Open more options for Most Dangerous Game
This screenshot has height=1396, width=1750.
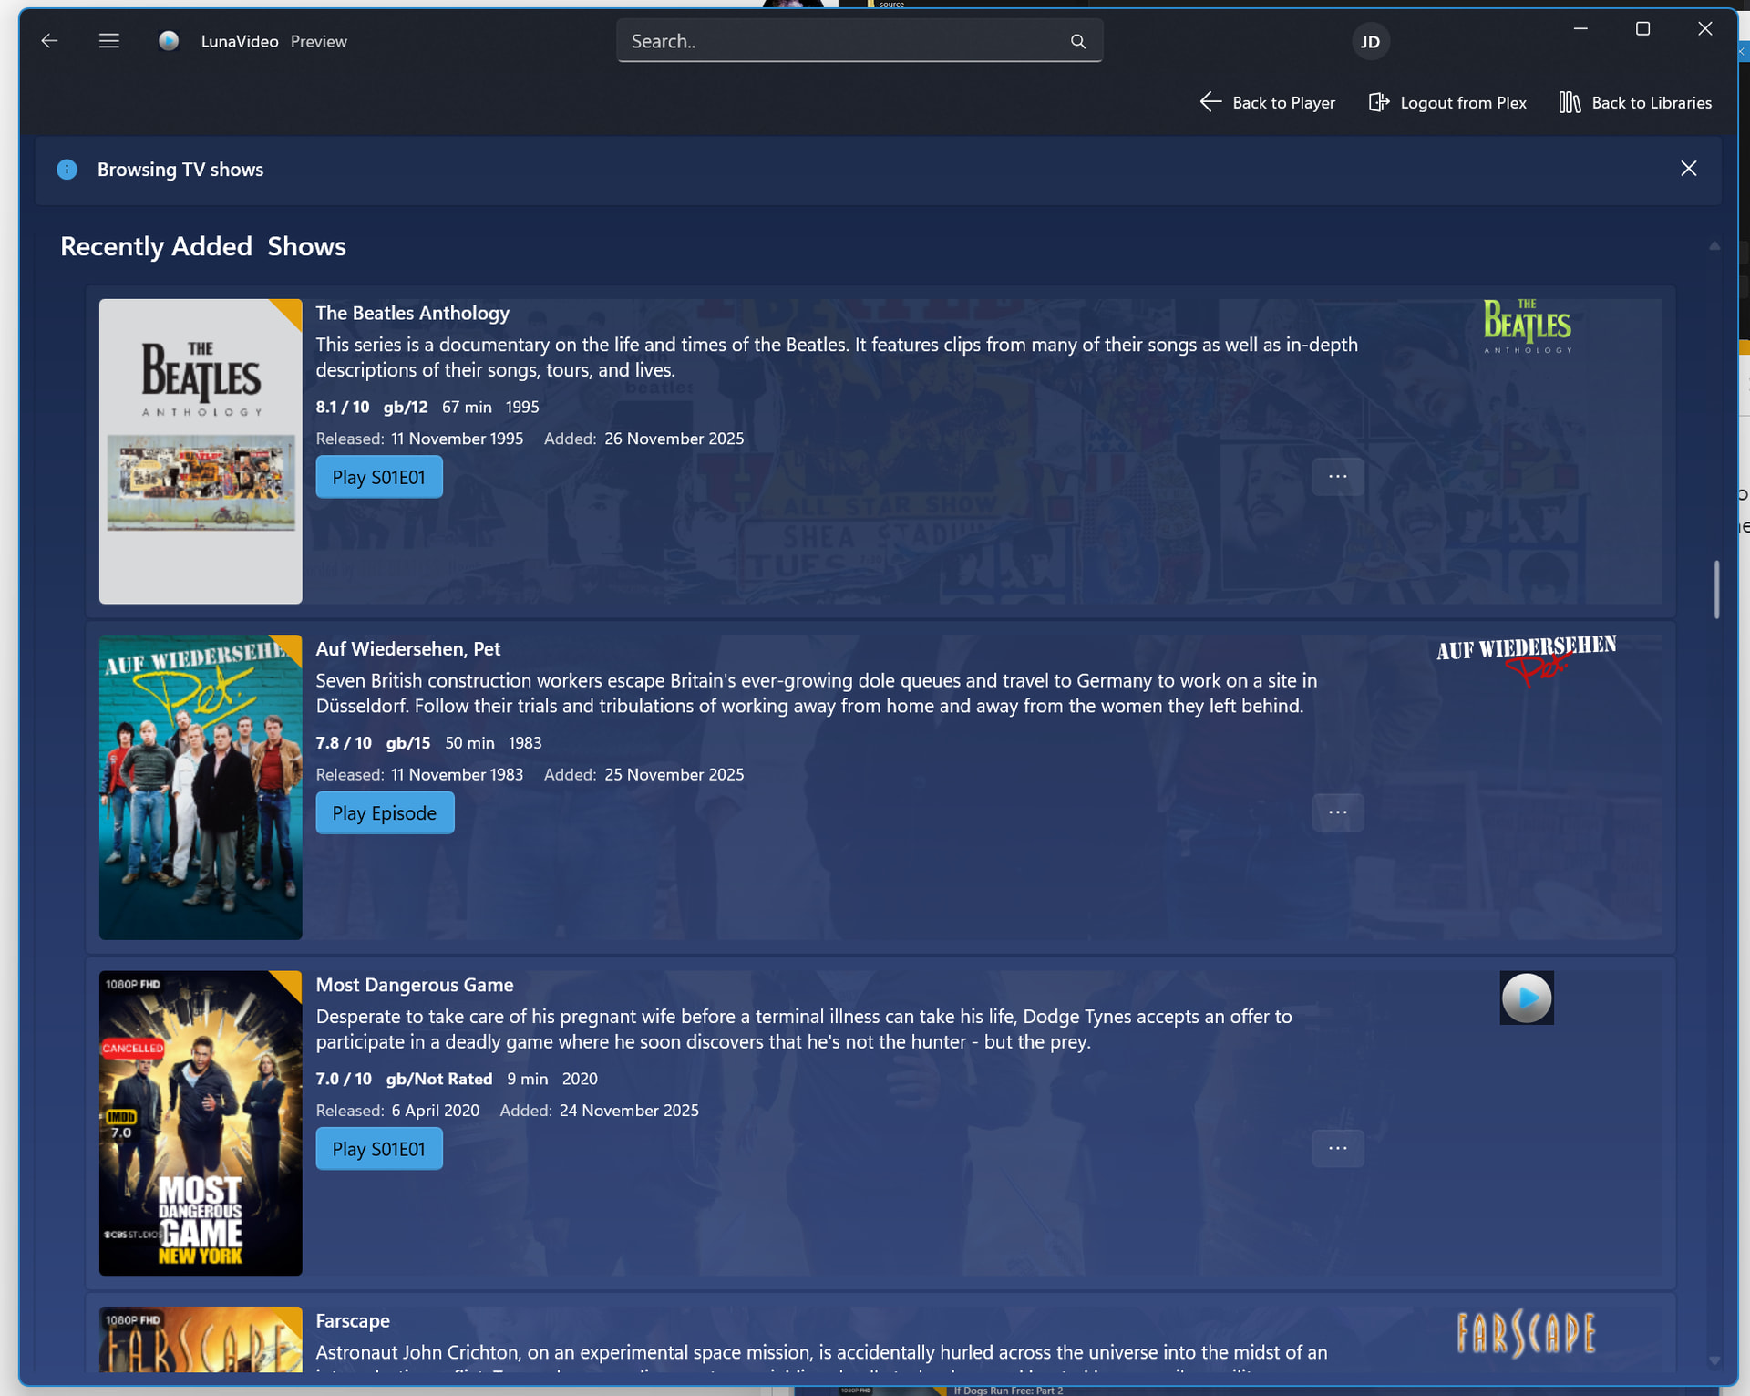tap(1337, 1148)
